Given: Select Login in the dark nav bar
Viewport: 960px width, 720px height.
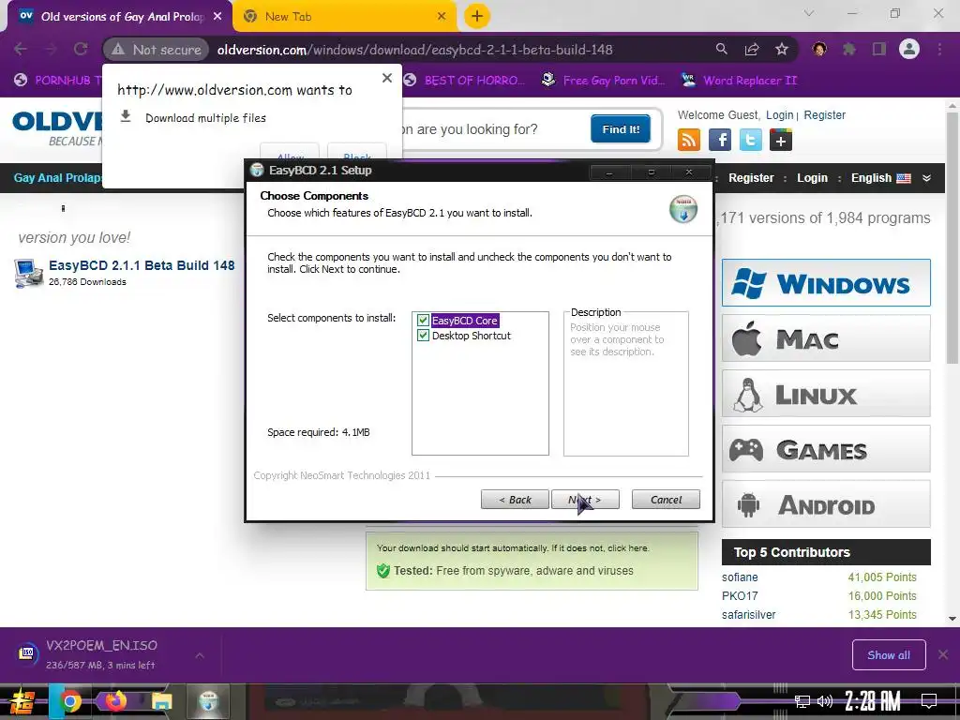Looking at the screenshot, I should (x=812, y=178).
